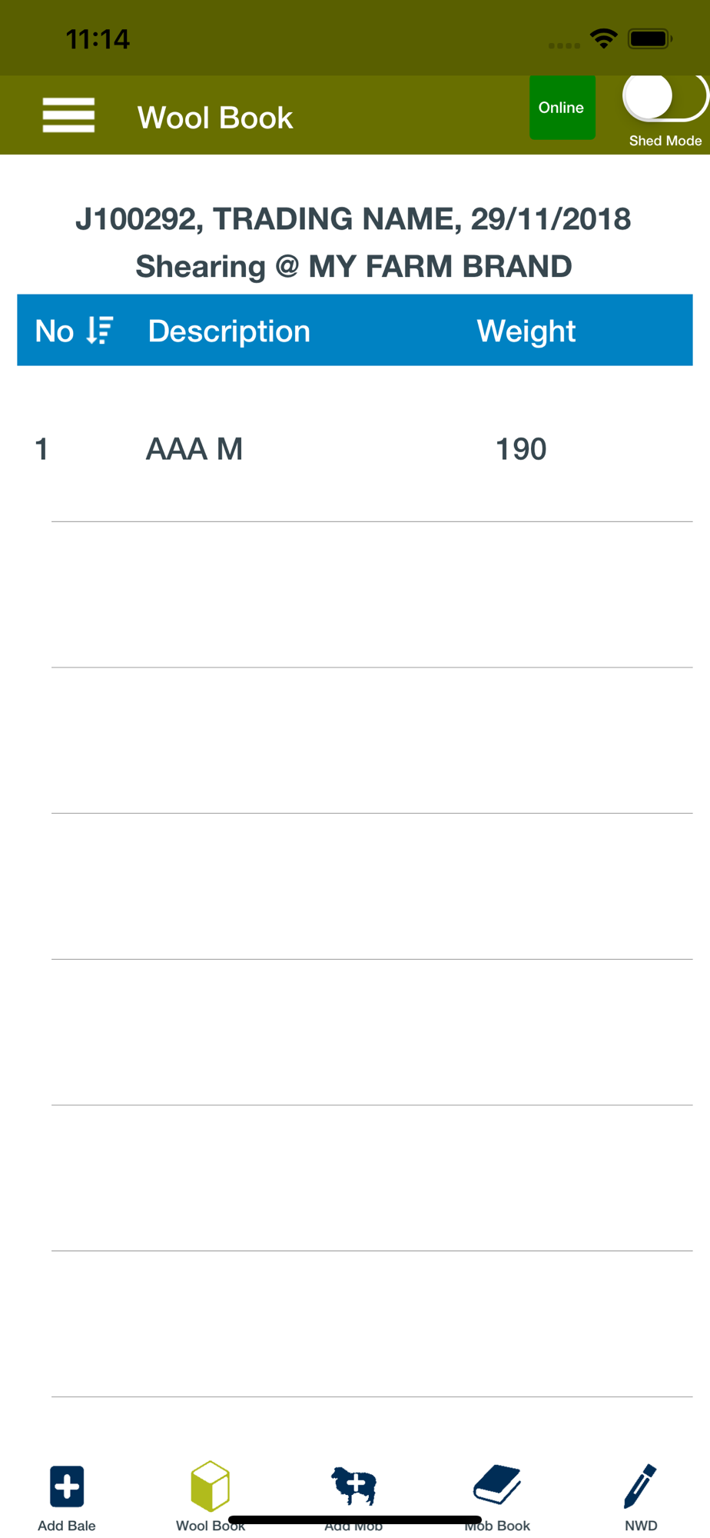Tap the battery status icon
This screenshot has width=710, height=1538.
(x=650, y=38)
